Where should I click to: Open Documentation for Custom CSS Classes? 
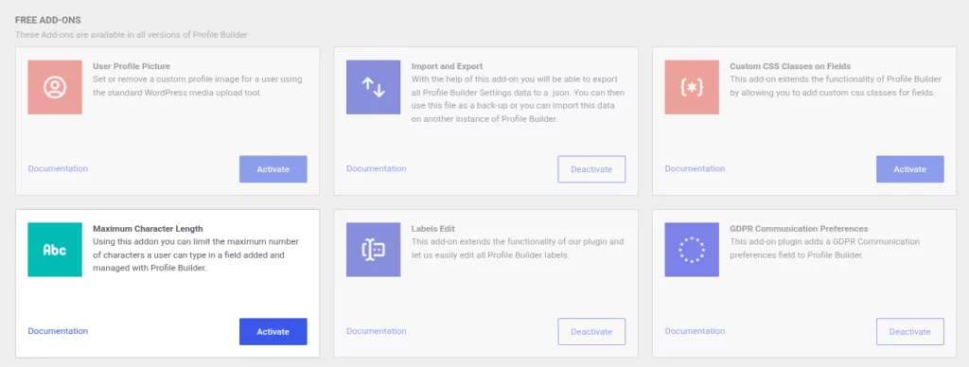696,168
